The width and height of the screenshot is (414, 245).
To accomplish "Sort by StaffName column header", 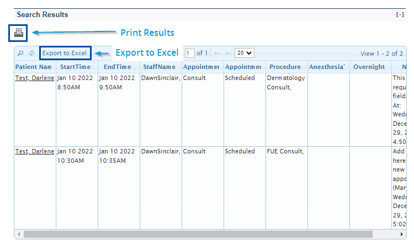I will 160,67.
